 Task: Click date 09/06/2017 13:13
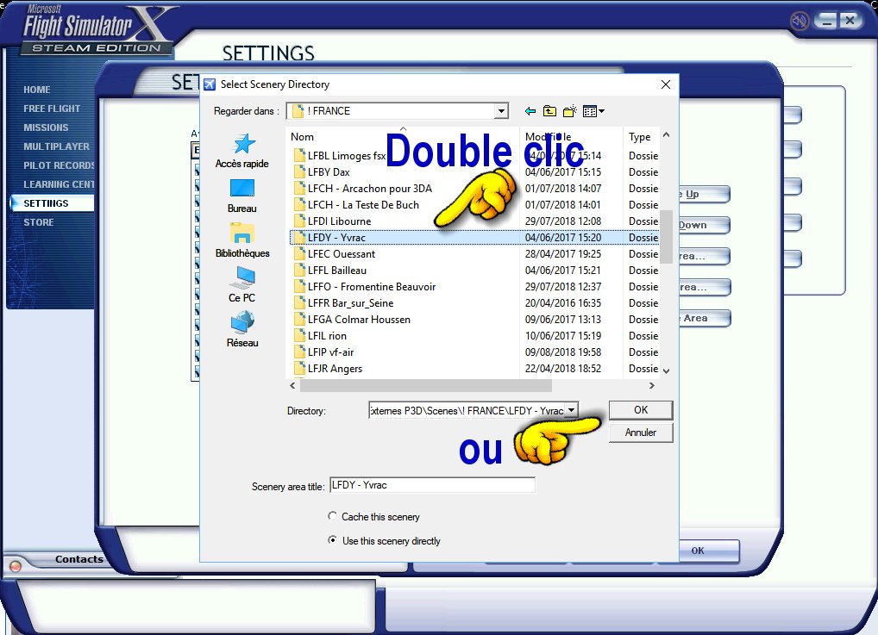(562, 320)
